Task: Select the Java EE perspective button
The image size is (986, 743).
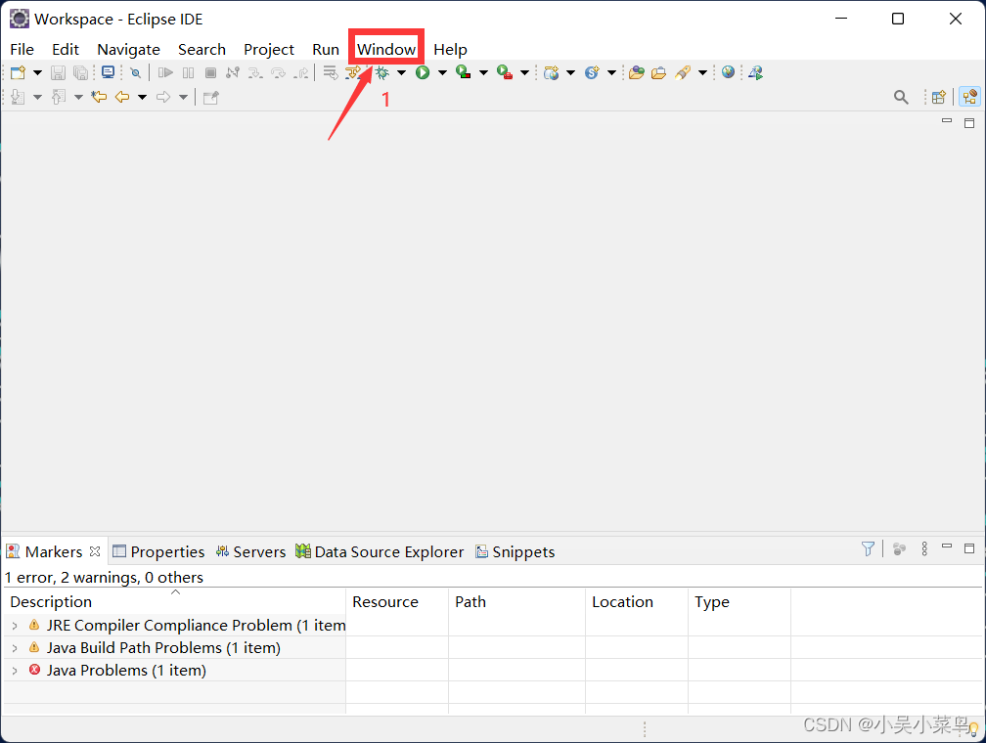Action: point(969,97)
